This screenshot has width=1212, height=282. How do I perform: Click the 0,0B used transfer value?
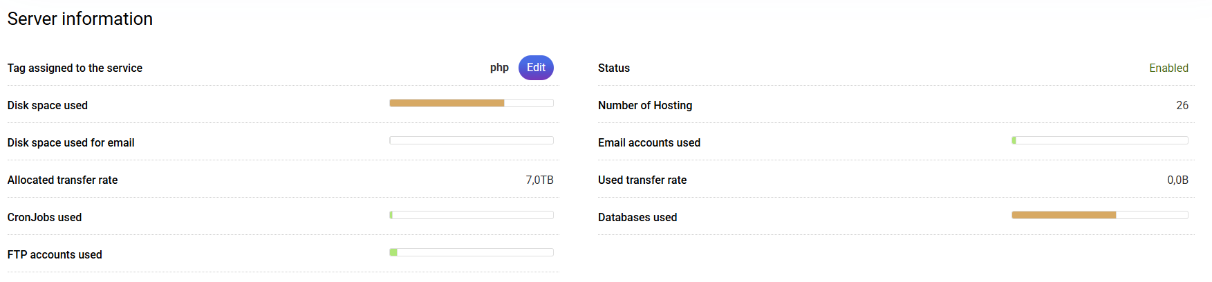point(1177,180)
